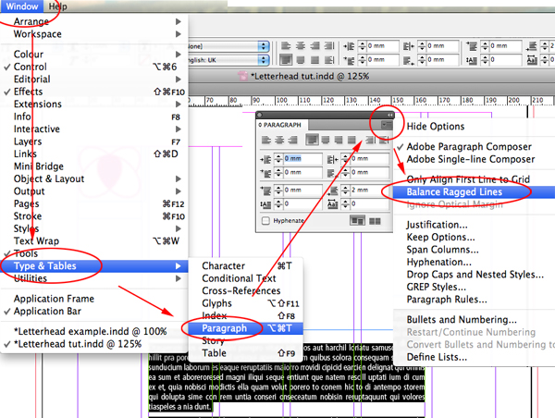Click align towards spine icon in Paragraph panel

371,141
